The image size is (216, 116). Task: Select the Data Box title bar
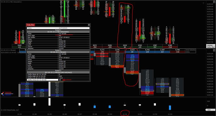57,25
